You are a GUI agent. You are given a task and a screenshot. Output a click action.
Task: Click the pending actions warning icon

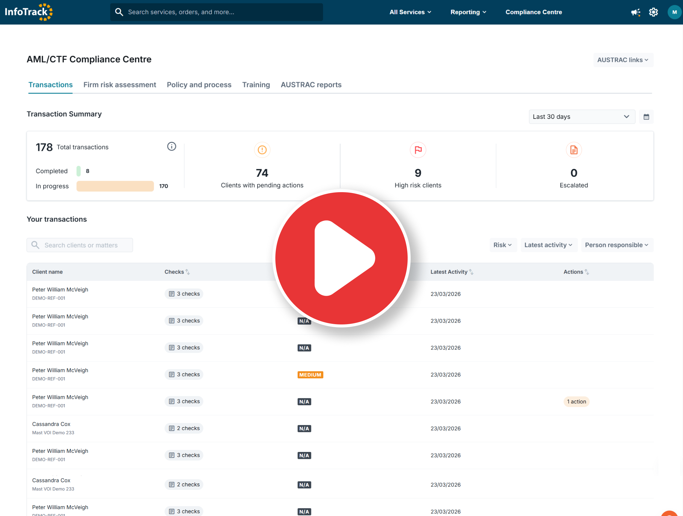point(262,150)
